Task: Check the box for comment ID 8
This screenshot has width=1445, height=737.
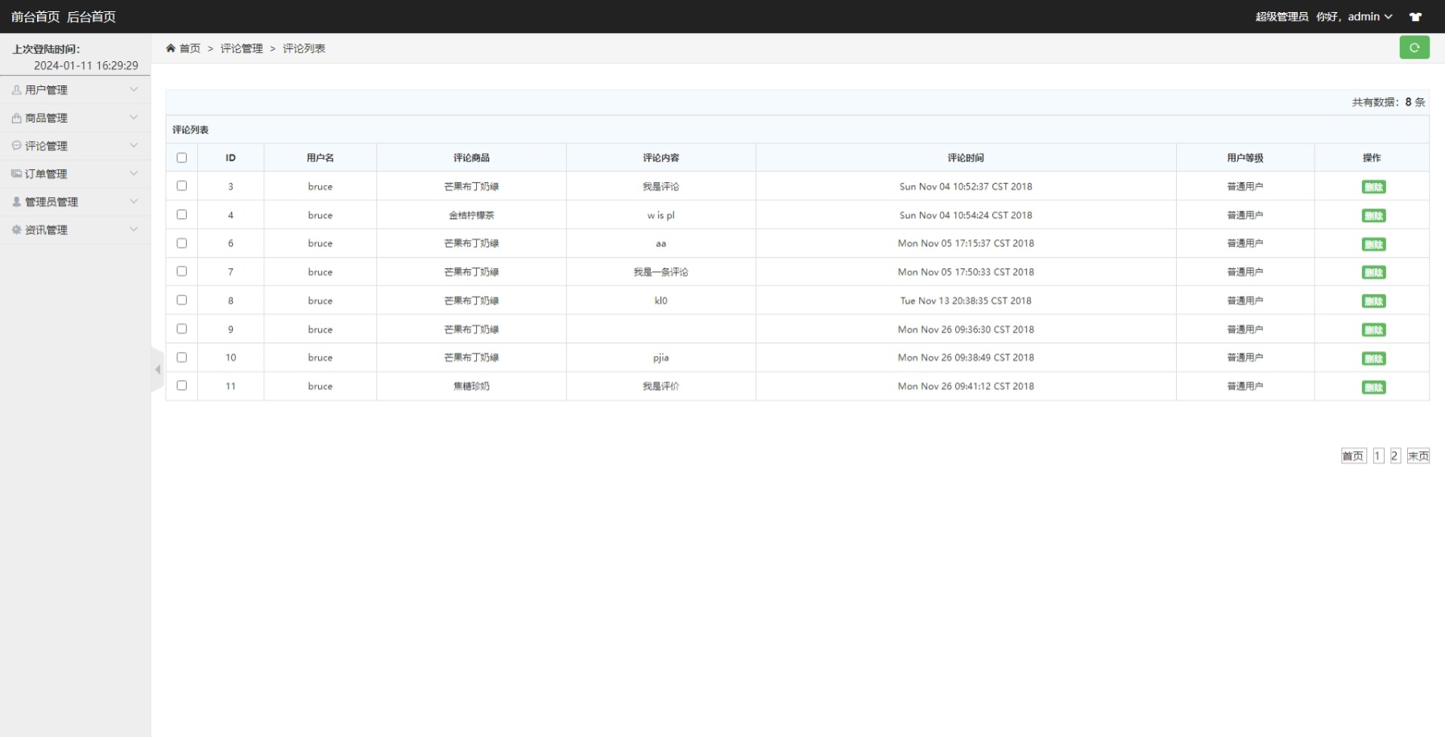Action: pos(182,300)
